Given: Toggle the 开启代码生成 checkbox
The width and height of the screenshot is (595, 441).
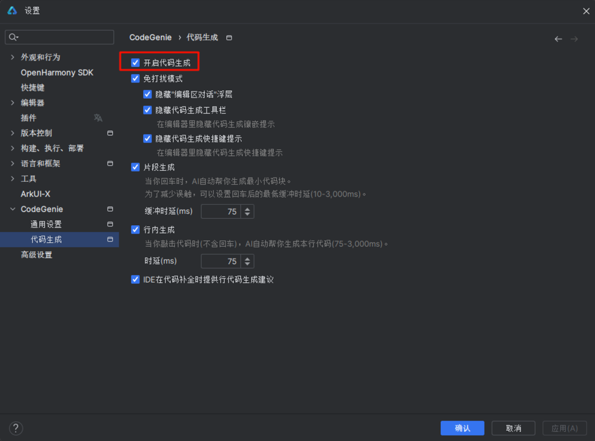Looking at the screenshot, I should coord(136,63).
